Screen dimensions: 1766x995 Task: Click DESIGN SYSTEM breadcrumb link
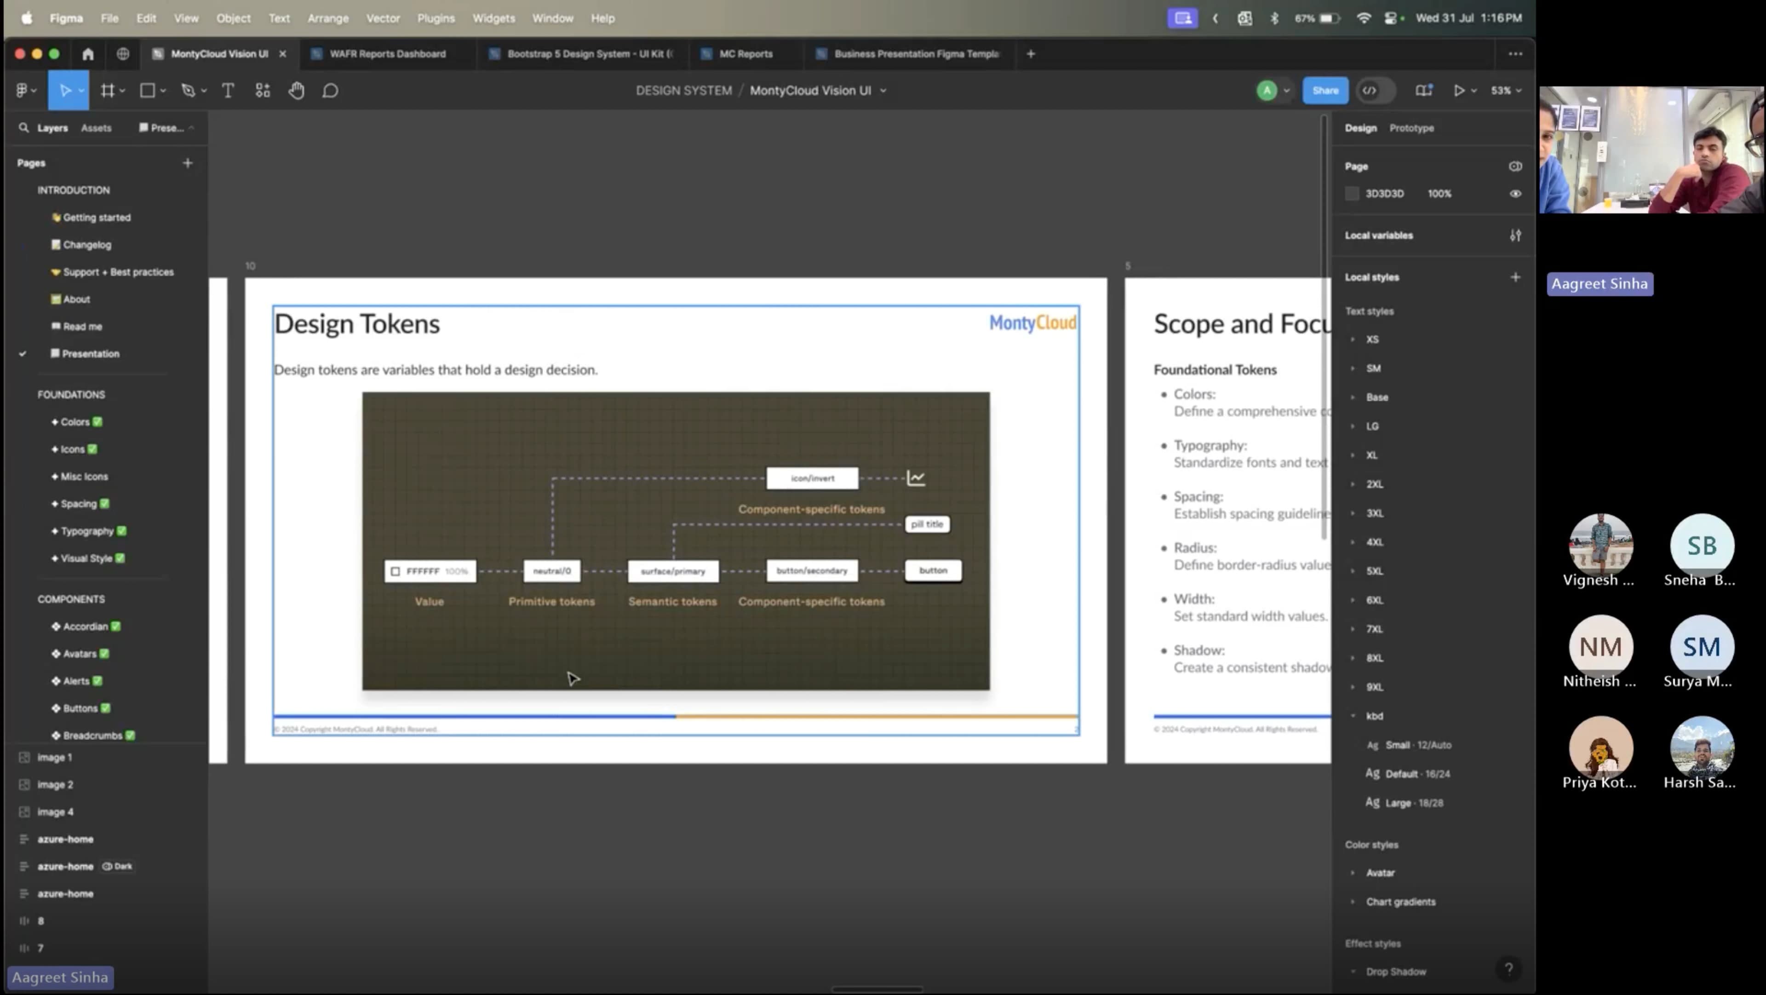tap(683, 91)
